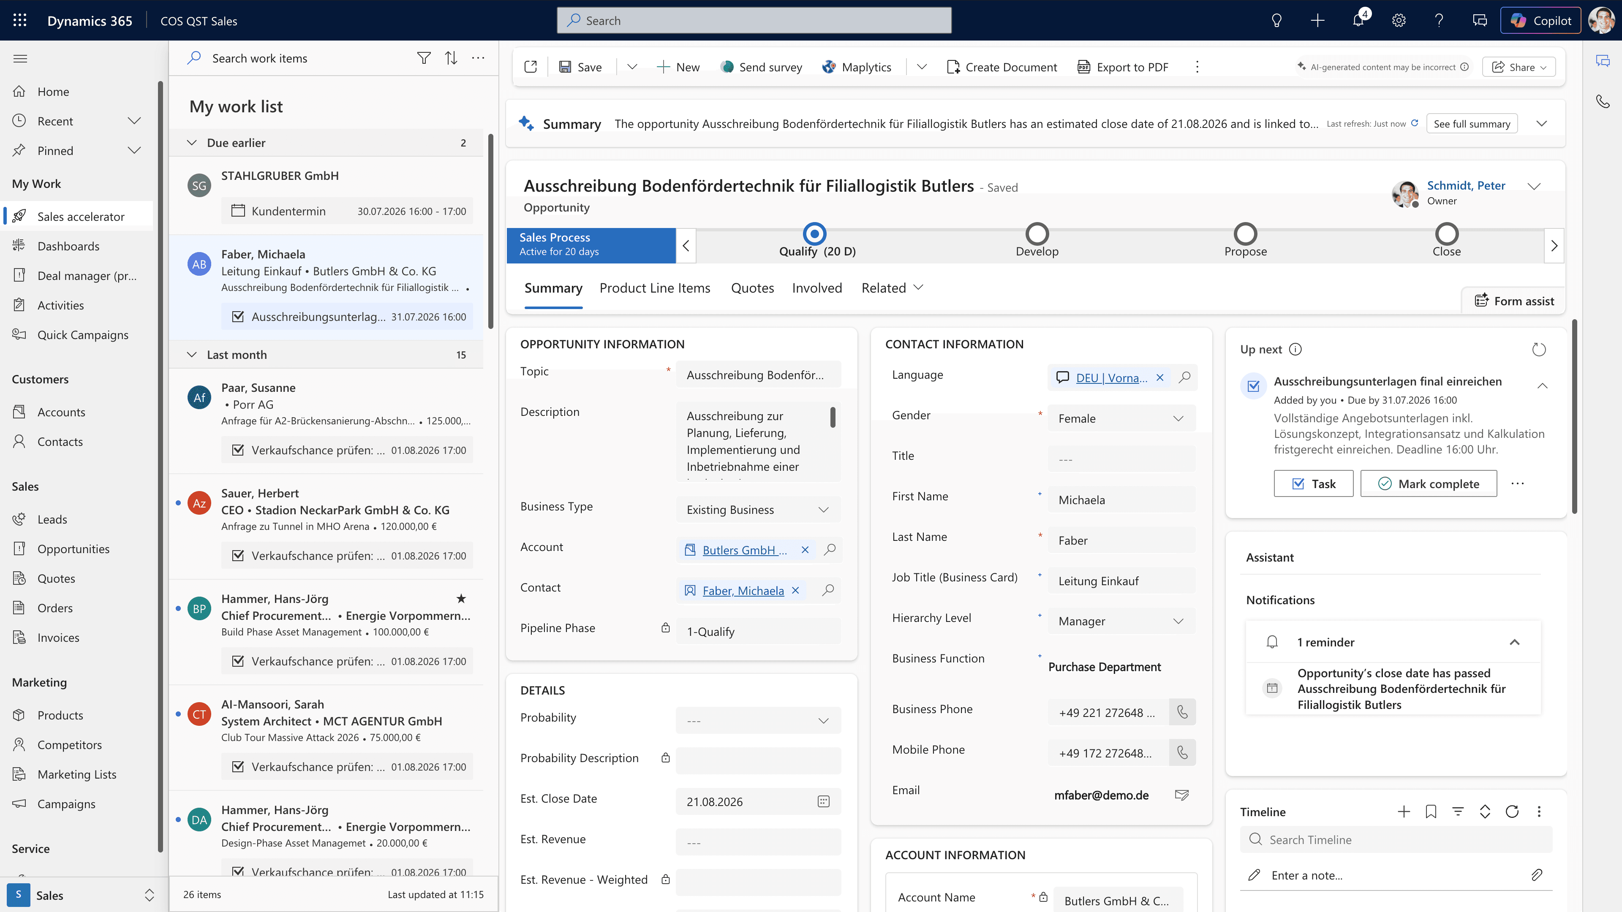Expand the Recent navigation section
The image size is (1622, 912).
coord(134,121)
